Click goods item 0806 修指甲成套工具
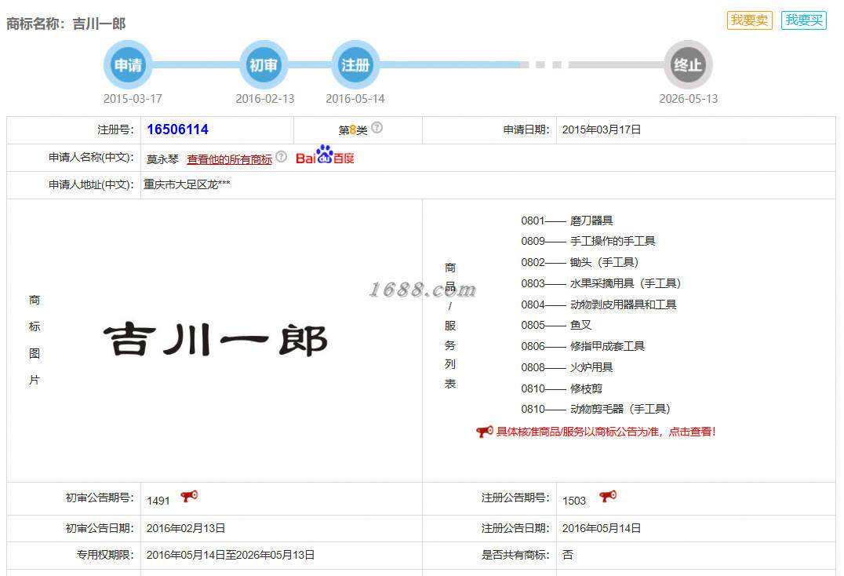 tap(582, 346)
